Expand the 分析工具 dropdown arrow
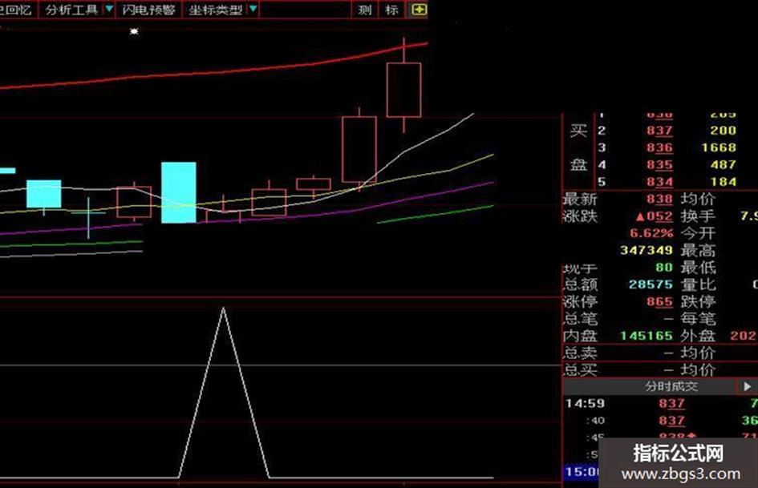Viewport: 758px width, 488px height. [x=109, y=9]
